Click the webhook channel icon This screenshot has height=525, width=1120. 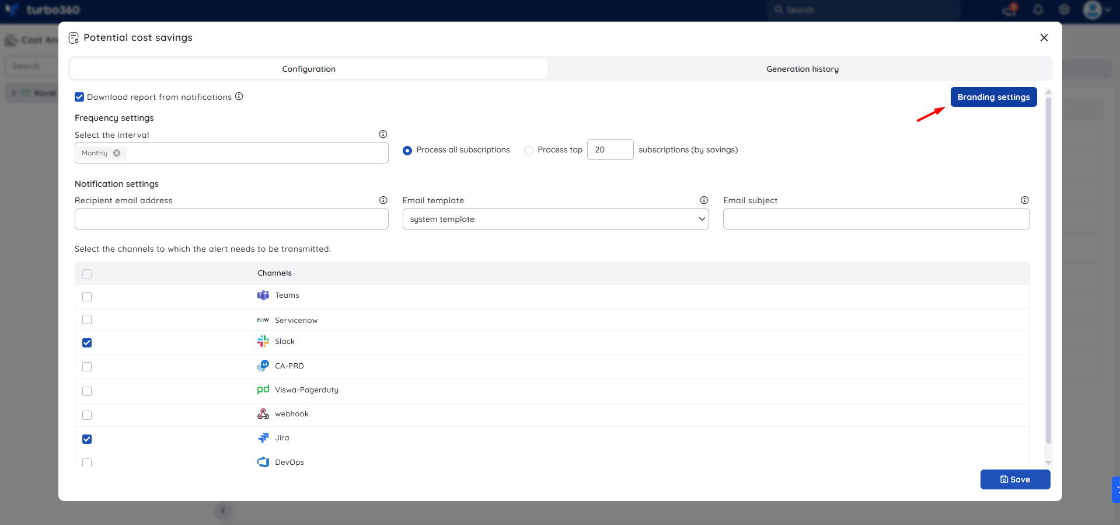263,414
